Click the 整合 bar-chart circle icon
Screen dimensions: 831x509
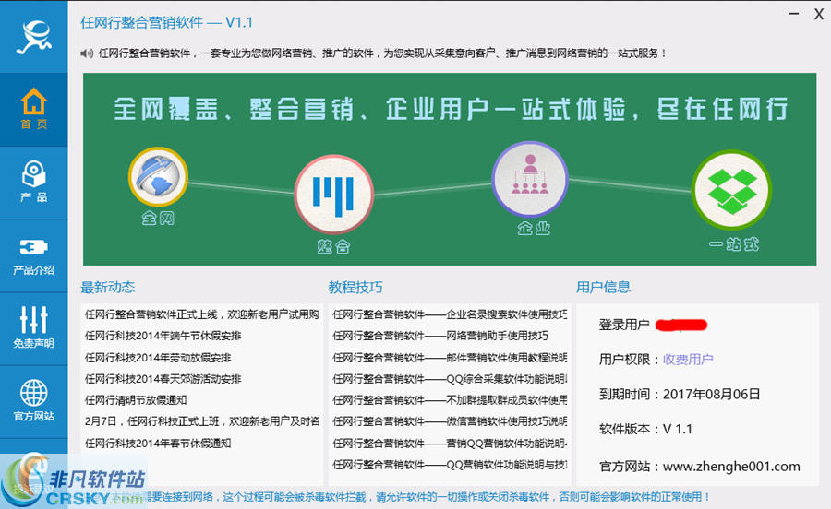coord(334,195)
